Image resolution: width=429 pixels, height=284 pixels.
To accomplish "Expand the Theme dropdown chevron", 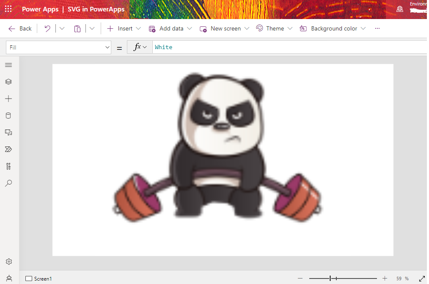I will tap(290, 28).
